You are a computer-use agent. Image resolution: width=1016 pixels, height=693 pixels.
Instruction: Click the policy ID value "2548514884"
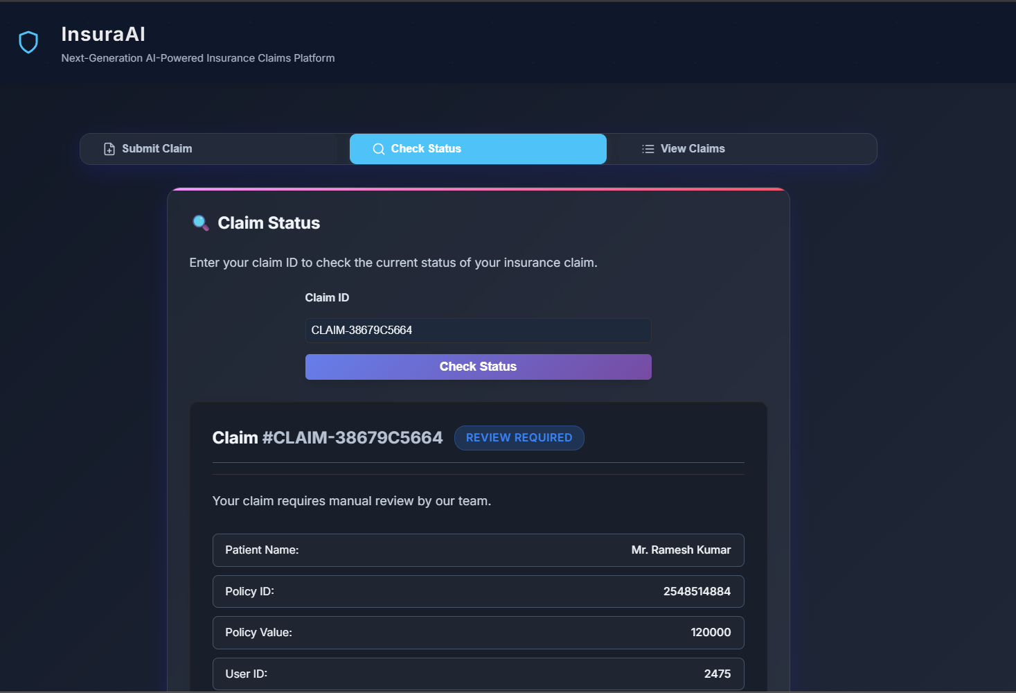pos(697,592)
